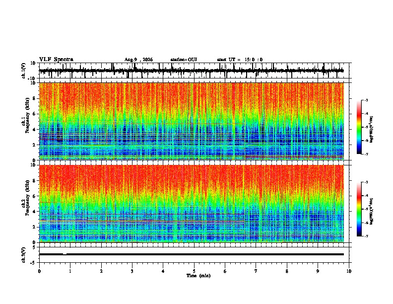This screenshot has width=393, height=304.
Task: Click the white gap in the ch.3 trace
Action: click(x=65, y=254)
